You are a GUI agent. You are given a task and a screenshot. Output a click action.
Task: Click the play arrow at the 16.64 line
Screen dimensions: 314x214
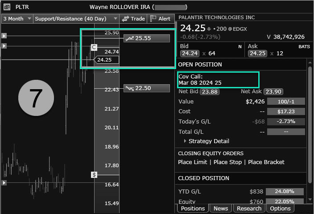tap(4, 183)
